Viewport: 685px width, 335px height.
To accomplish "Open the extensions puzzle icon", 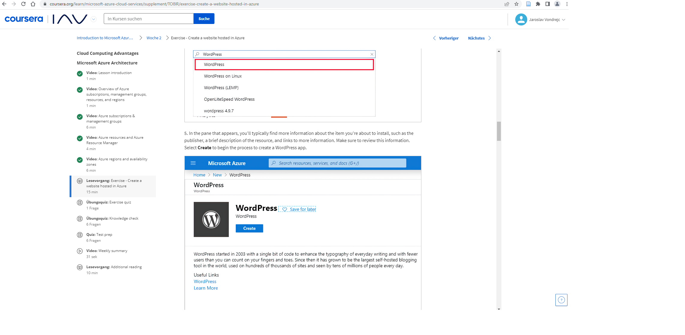I will tap(538, 4).
